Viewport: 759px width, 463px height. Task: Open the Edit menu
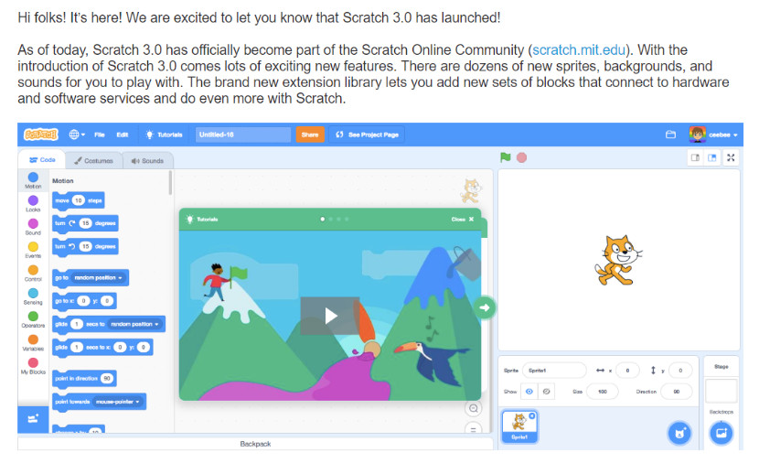point(123,135)
